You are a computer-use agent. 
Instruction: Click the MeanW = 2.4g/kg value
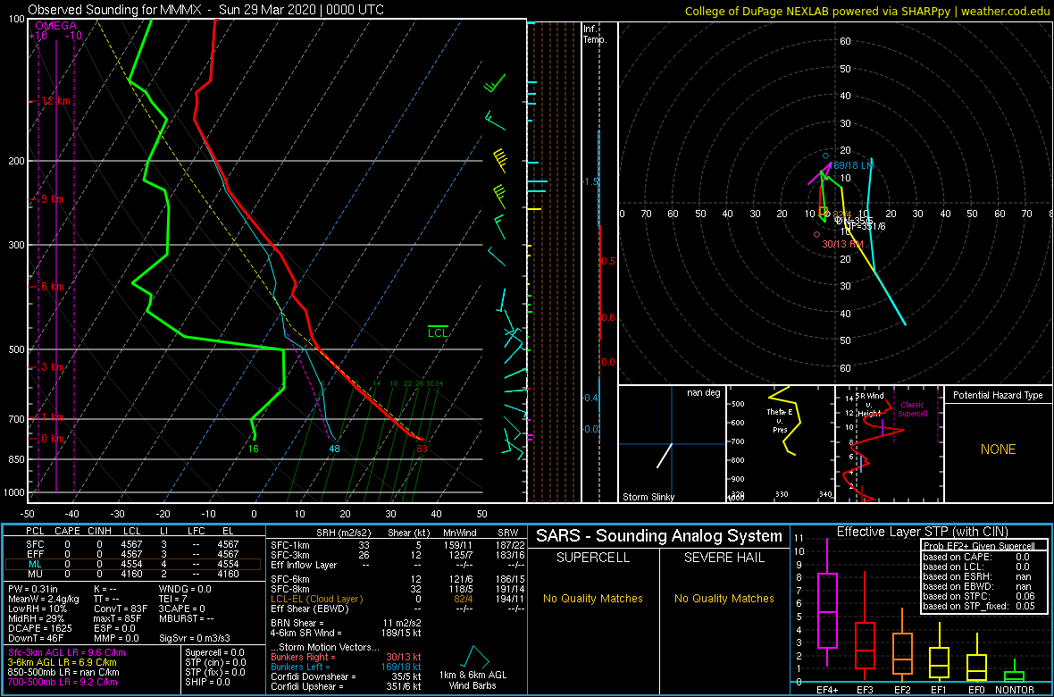pos(42,599)
